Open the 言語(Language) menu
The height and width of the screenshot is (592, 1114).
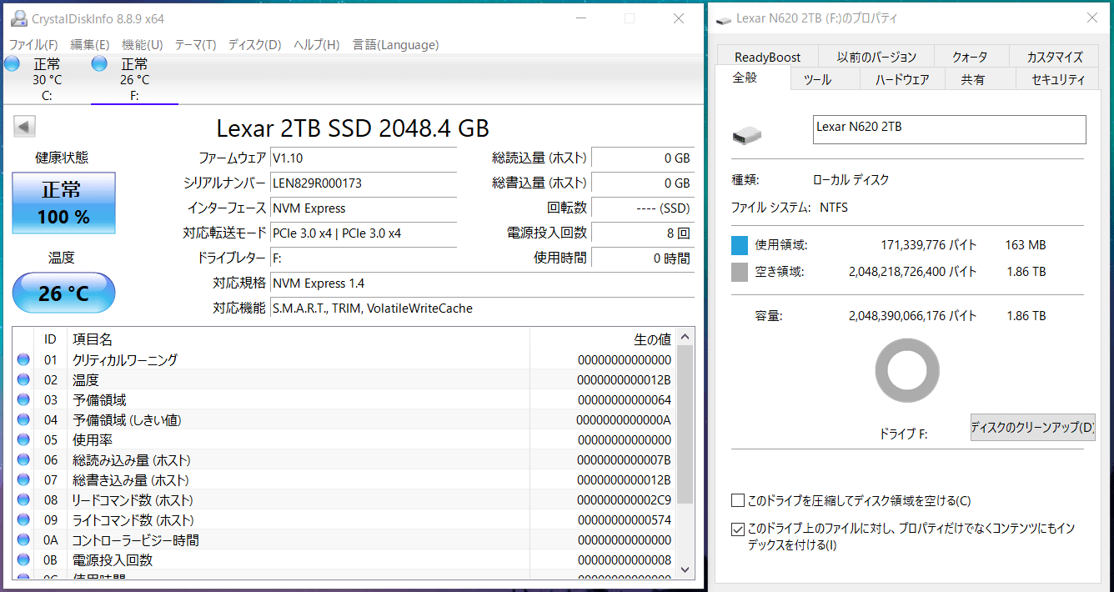[396, 45]
